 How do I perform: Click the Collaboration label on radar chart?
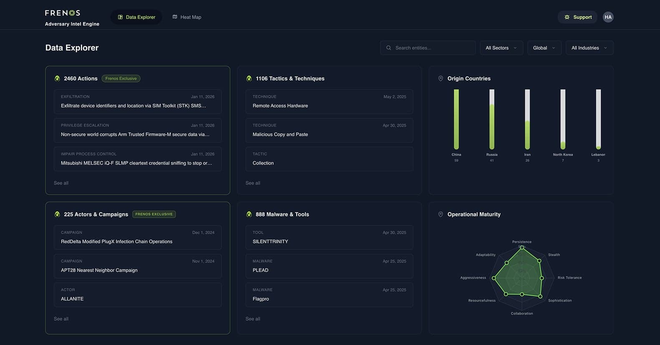[522, 313]
